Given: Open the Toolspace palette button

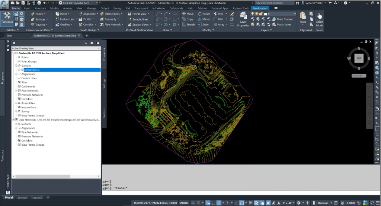Looking at the screenshot, I should (7, 18).
